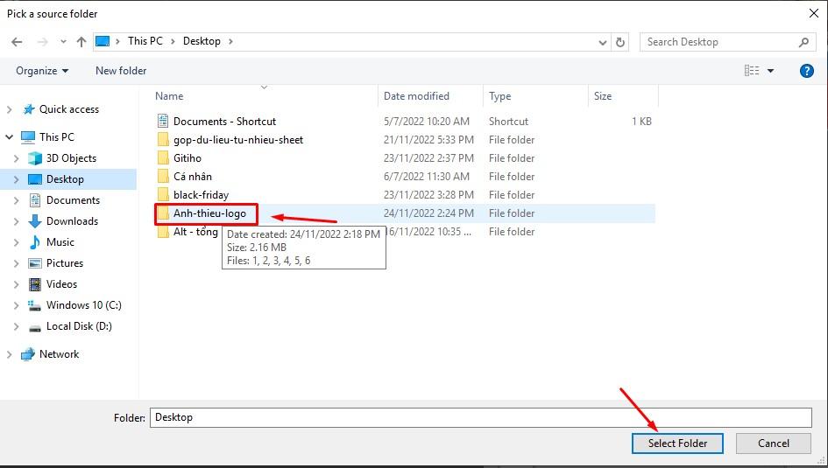Select Desktop breadcrumb in address bar
The width and height of the screenshot is (828, 468).
pyautogui.click(x=202, y=41)
